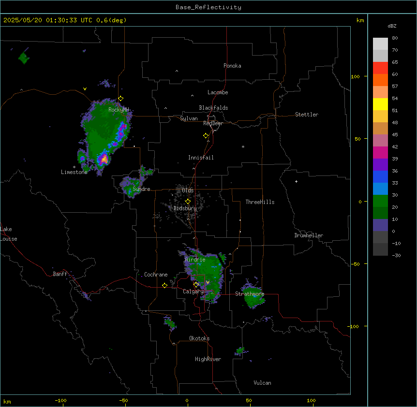Screen dimensions: 417x407
Task: Click the Drumheller label
Action: (x=309, y=235)
